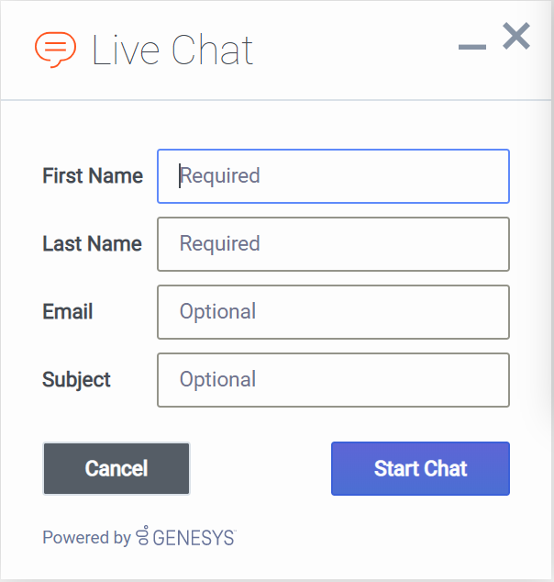
Task: Focus the First Name input field
Action: click(333, 176)
